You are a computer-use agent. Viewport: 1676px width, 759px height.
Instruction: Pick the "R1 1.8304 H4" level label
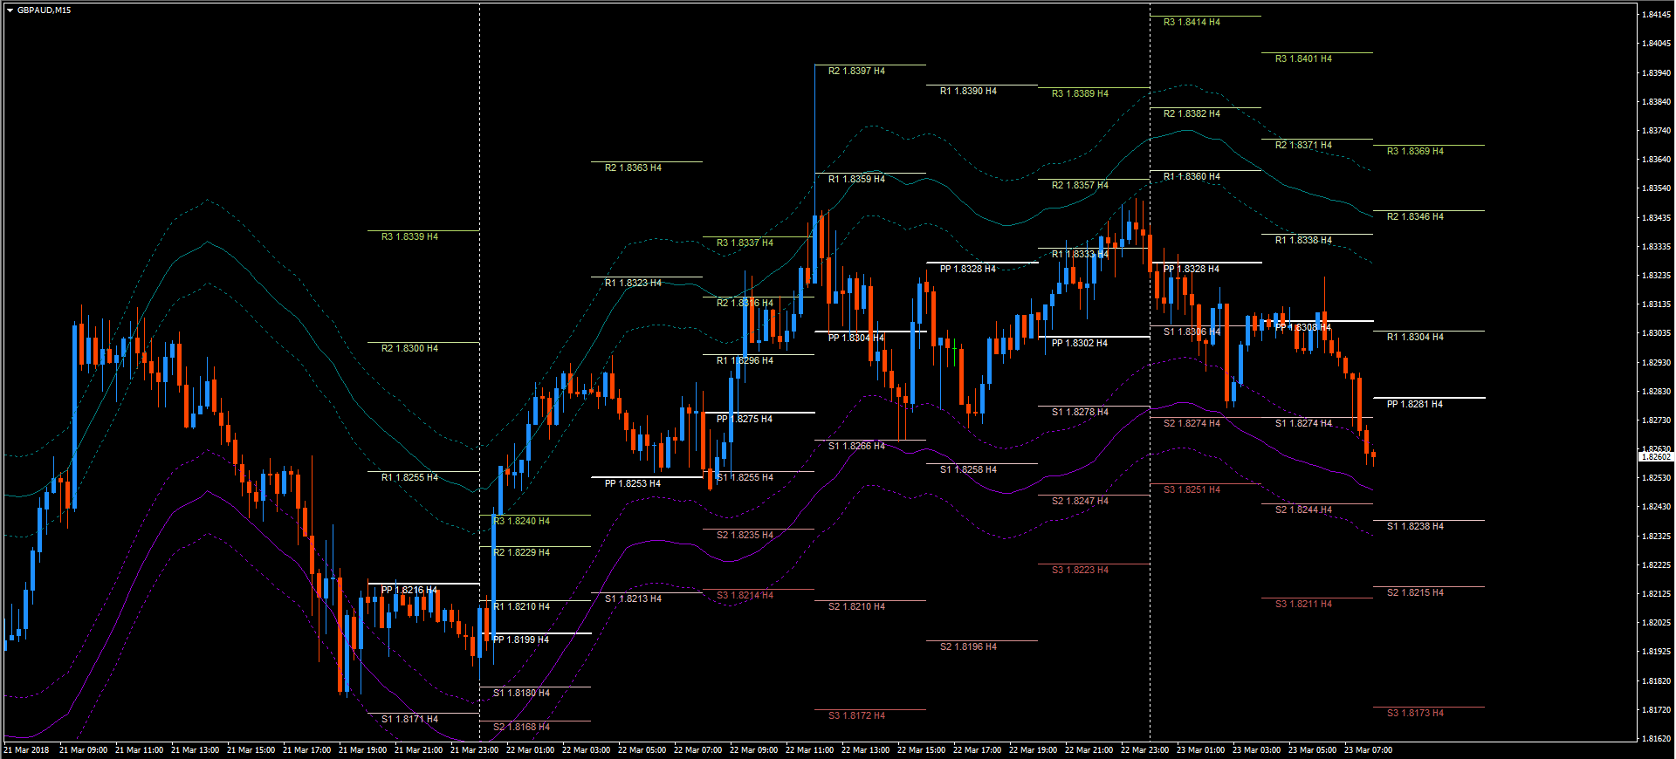click(x=1415, y=338)
